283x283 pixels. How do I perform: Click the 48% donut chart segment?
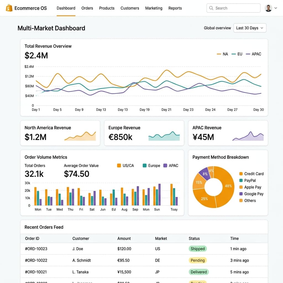pos(228,186)
